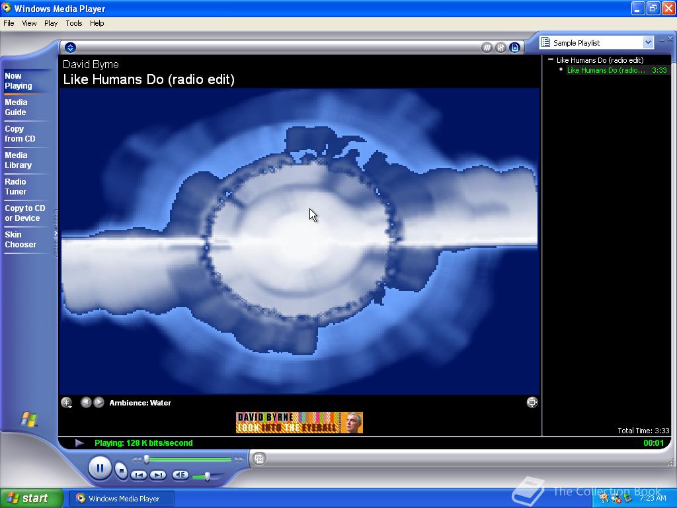Click the play status icon in status bar

click(79, 443)
